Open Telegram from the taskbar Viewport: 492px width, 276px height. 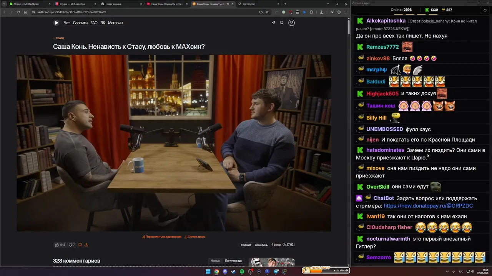pyautogui.click(x=276, y=271)
